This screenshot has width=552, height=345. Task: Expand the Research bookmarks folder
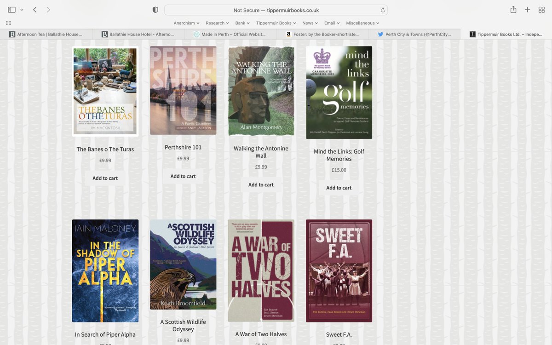point(218,23)
